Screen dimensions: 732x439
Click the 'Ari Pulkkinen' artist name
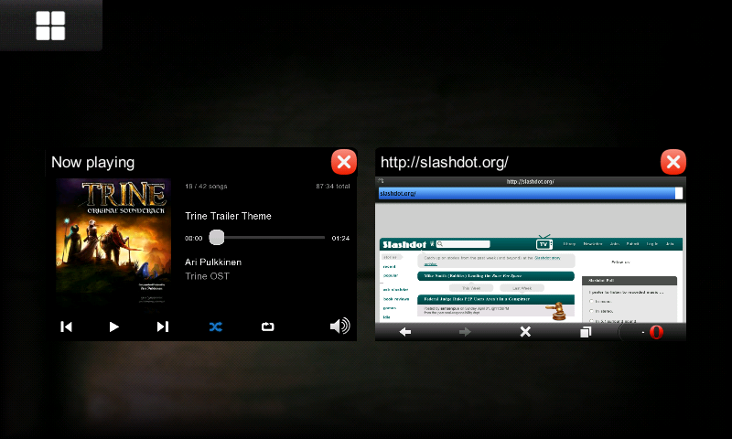point(213,262)
